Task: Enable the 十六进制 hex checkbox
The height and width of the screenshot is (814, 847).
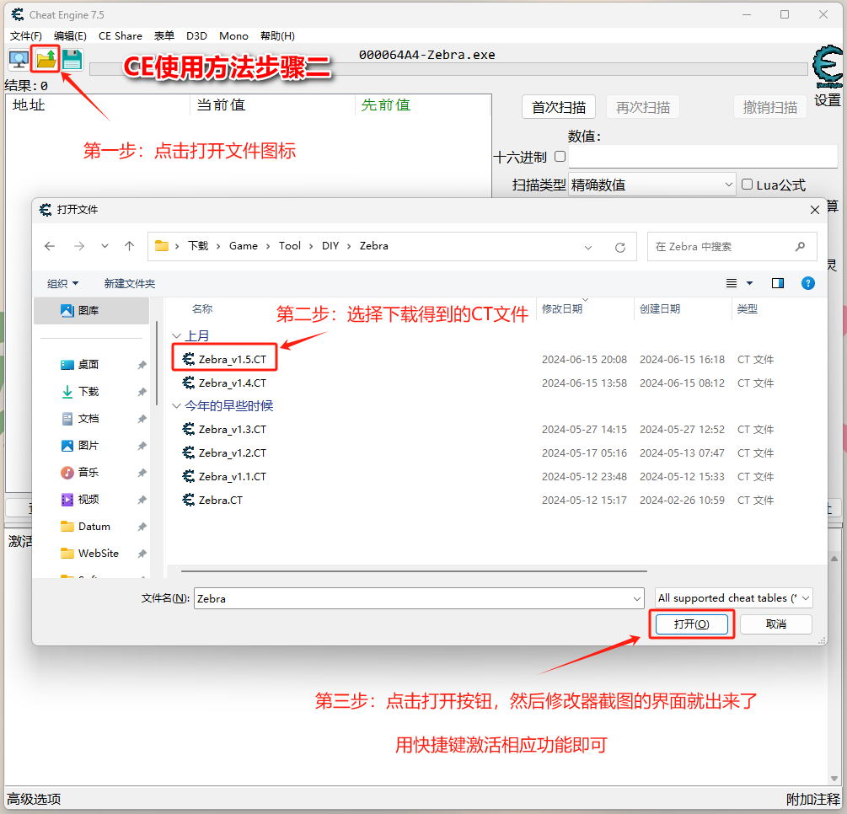Action: [560, 157]
